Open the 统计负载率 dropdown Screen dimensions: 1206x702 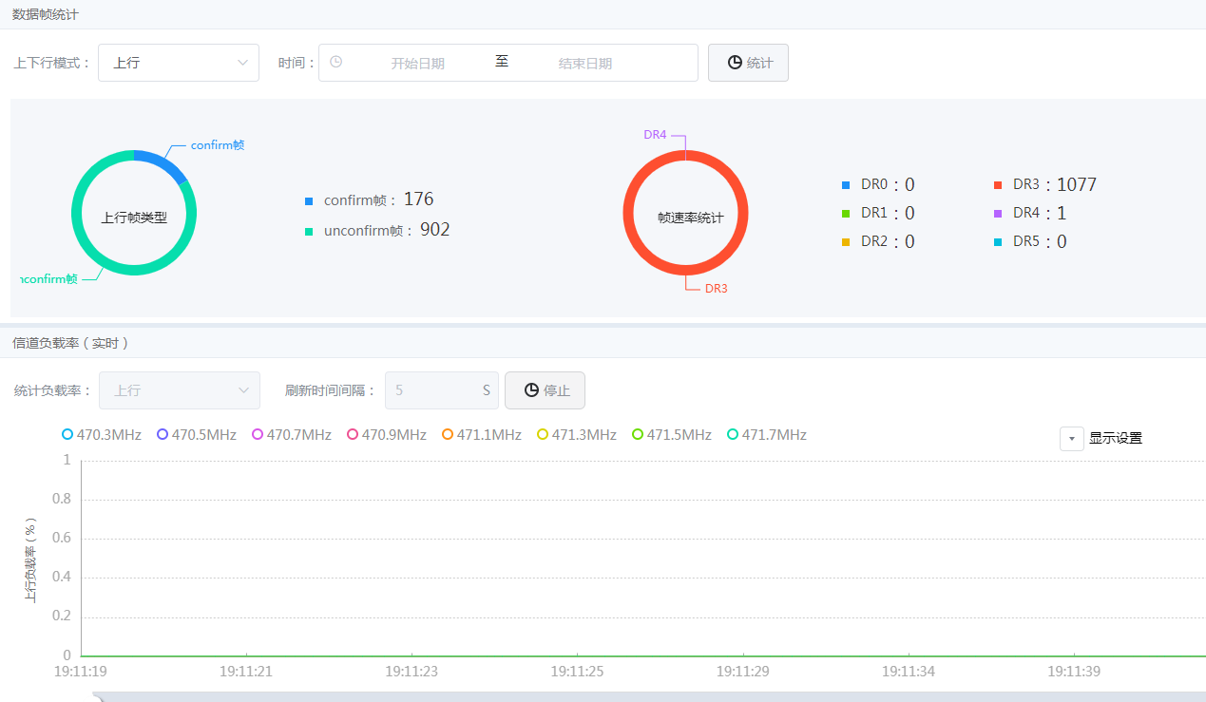point(180,390)
